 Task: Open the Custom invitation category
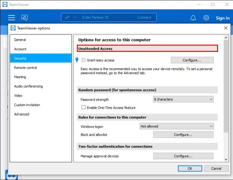point(41,105)
